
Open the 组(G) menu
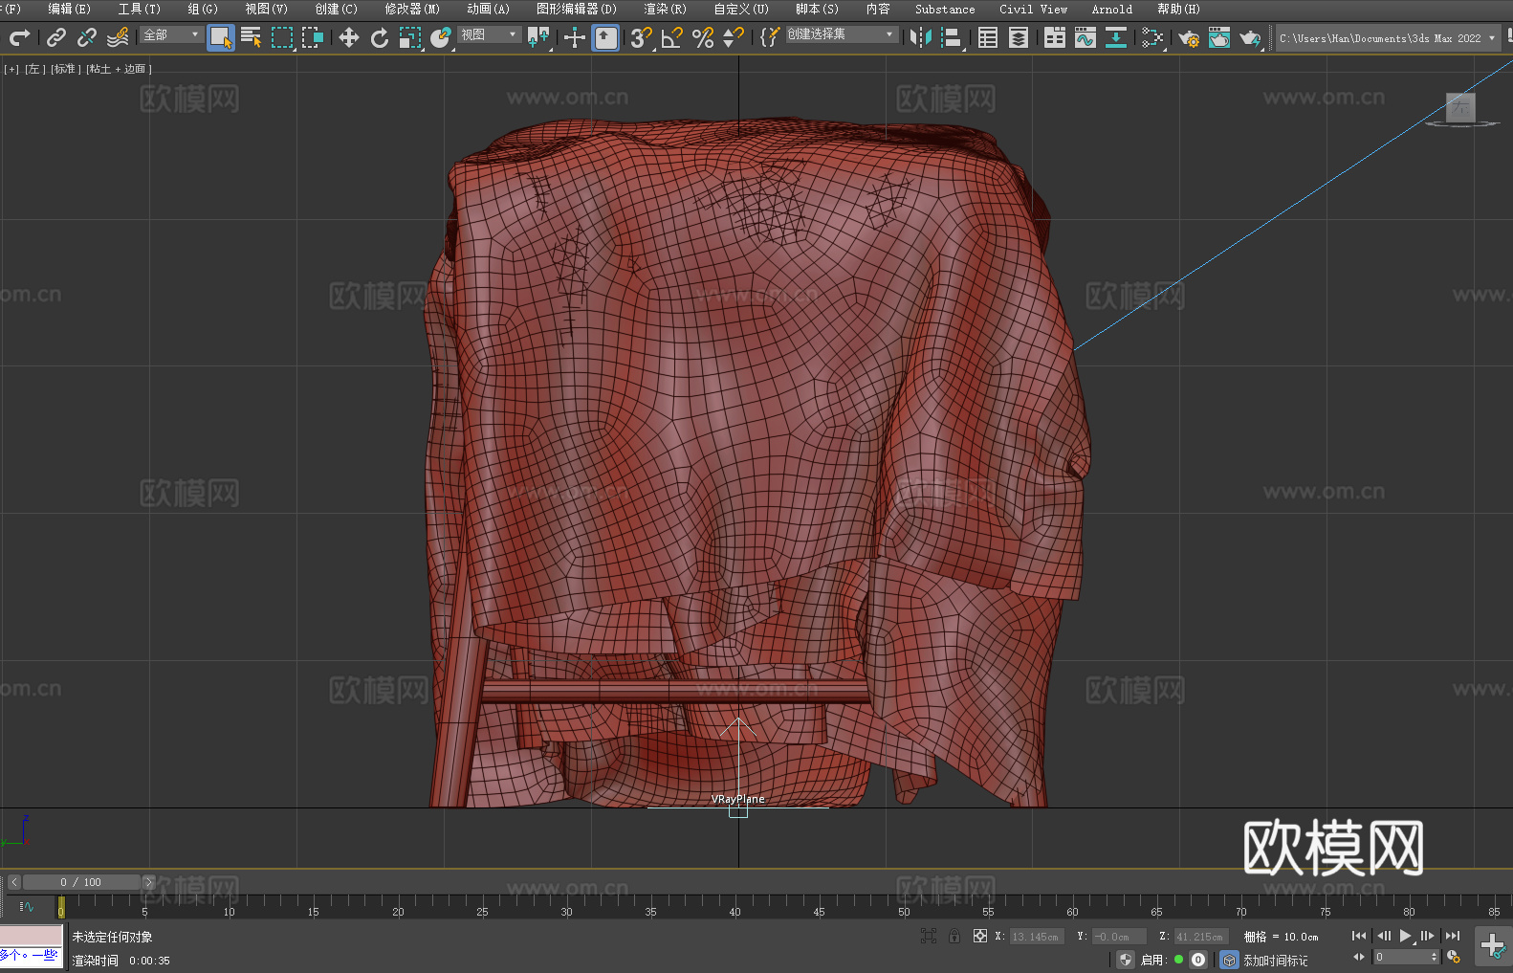203,9
